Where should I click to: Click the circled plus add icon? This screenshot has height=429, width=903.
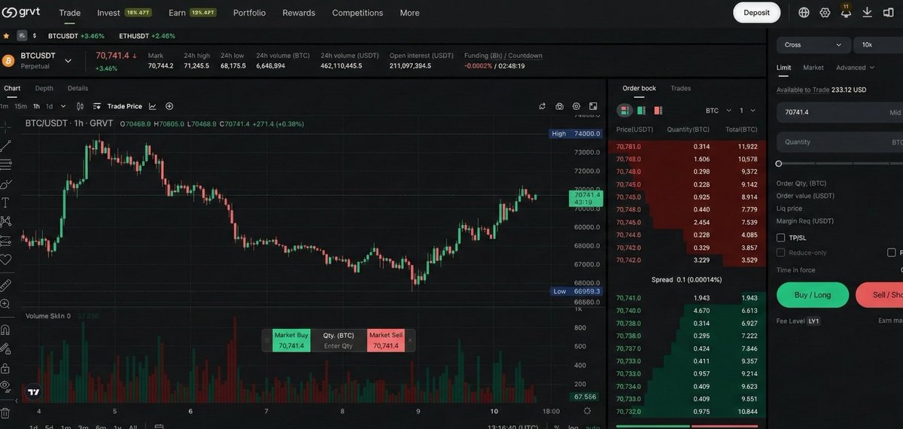[169, 106]
